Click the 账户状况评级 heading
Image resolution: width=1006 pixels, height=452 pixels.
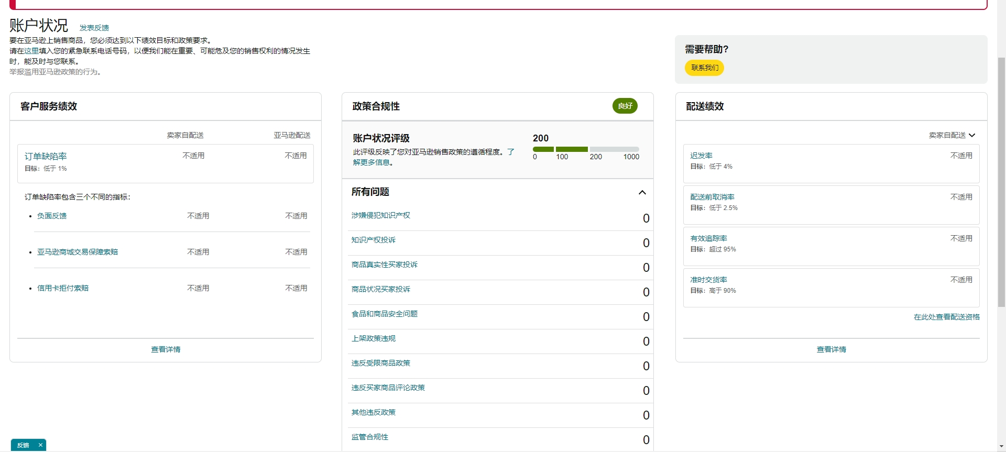pos(381,138)
